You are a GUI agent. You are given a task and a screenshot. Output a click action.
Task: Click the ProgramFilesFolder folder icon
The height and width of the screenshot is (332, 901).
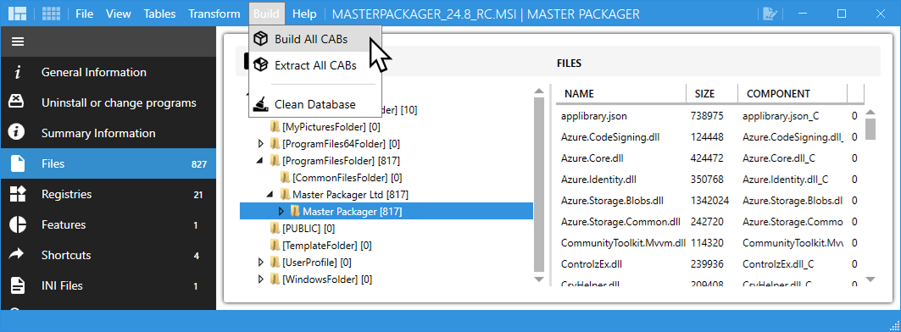(275, 160)
